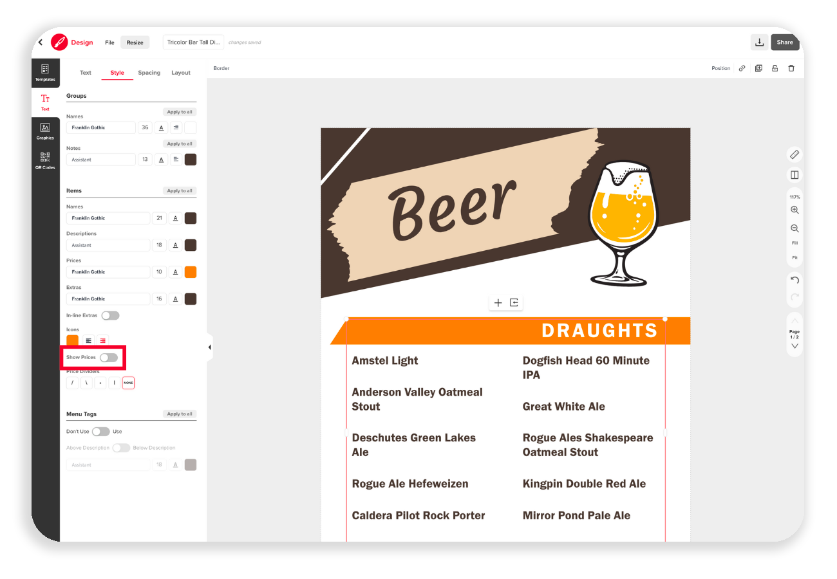
Task: Apply Items styles to all
Action: tap(180, 191)
